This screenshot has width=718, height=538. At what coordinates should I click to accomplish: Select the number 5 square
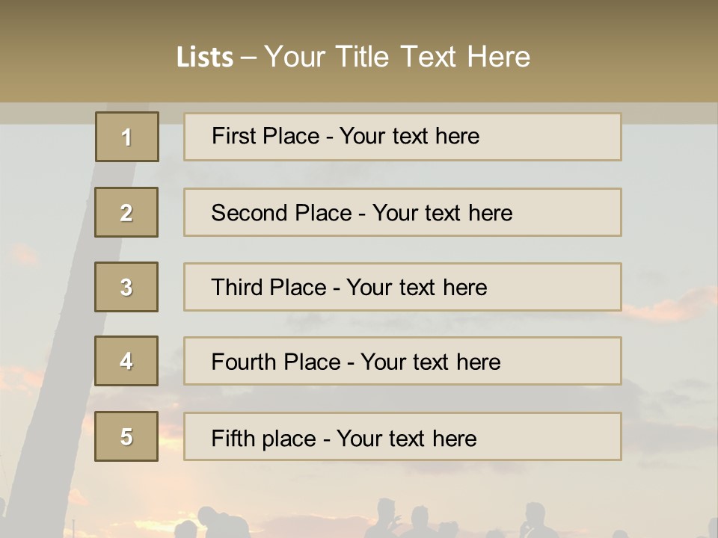click(x=126, y=436)
